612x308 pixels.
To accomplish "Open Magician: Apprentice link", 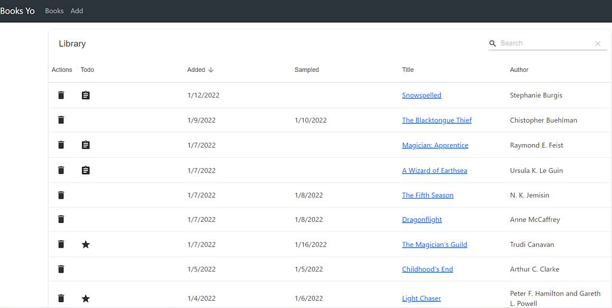I will point(435,145).
